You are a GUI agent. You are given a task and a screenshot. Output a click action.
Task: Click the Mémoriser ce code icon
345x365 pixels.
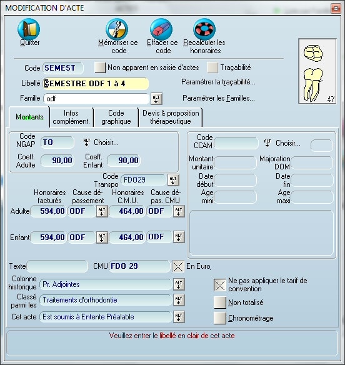point(117,29)
